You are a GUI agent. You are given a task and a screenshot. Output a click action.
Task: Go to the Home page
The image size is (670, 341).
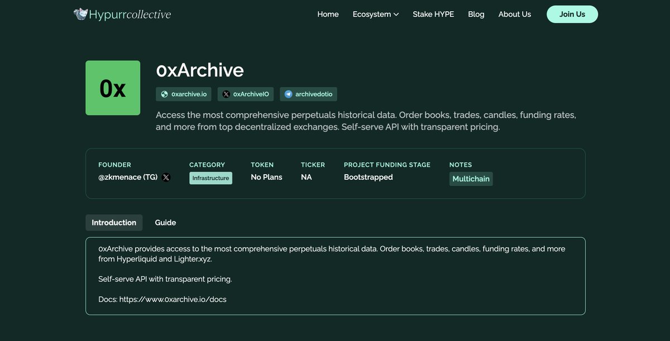[328, 14]
